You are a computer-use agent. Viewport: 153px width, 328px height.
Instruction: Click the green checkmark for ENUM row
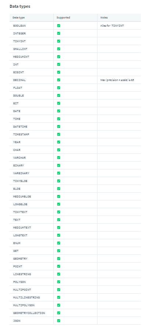pos(59,243)
